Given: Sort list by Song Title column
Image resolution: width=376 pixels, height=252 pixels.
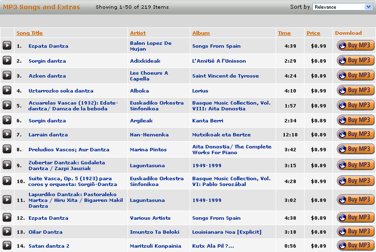Looking at the screenshot, I should pyautogui.click(x=29, y=33).
